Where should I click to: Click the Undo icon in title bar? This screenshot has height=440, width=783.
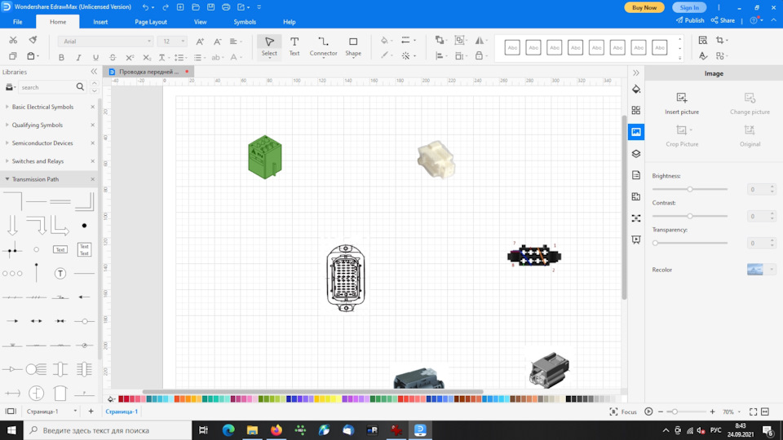146,7
